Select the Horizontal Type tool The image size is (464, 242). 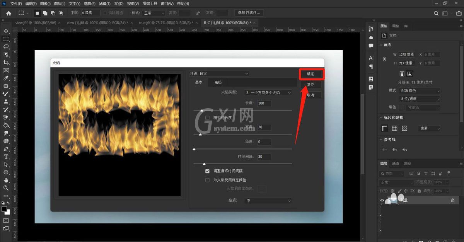6,157
